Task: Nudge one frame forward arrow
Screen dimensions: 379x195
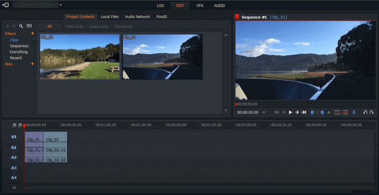Action: click(297, 112)
